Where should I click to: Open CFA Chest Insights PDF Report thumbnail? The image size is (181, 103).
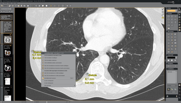pos(7,81)
